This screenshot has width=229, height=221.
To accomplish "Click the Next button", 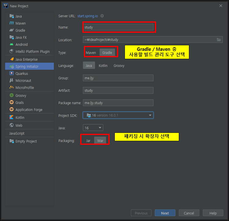I will (x=165, y=213).
